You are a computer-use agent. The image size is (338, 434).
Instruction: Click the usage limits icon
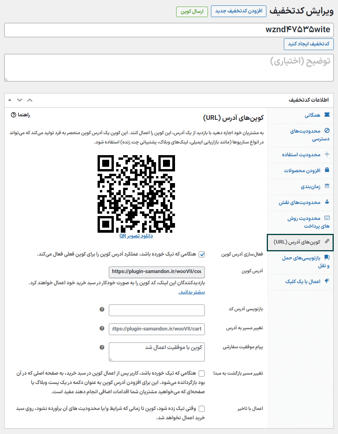tap(327, 154)
